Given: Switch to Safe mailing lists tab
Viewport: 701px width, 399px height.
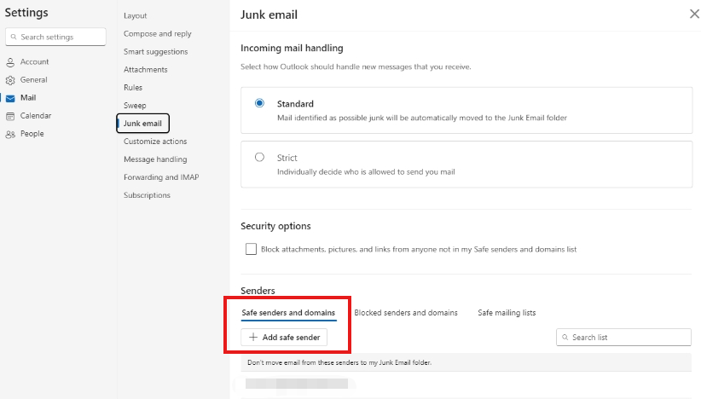Looking at the screenshot, I should pos(507,313).
